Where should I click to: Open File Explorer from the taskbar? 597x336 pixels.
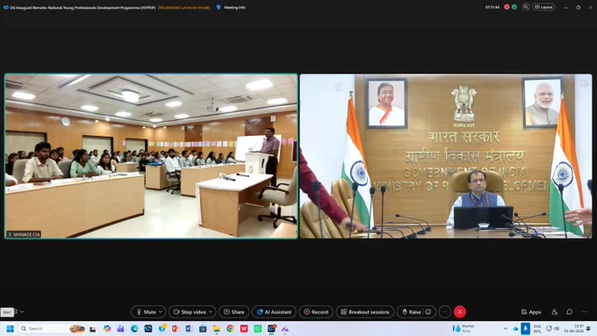point(216,328)
